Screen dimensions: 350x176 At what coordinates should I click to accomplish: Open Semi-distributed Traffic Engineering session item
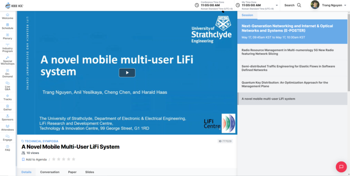[292, 68]
